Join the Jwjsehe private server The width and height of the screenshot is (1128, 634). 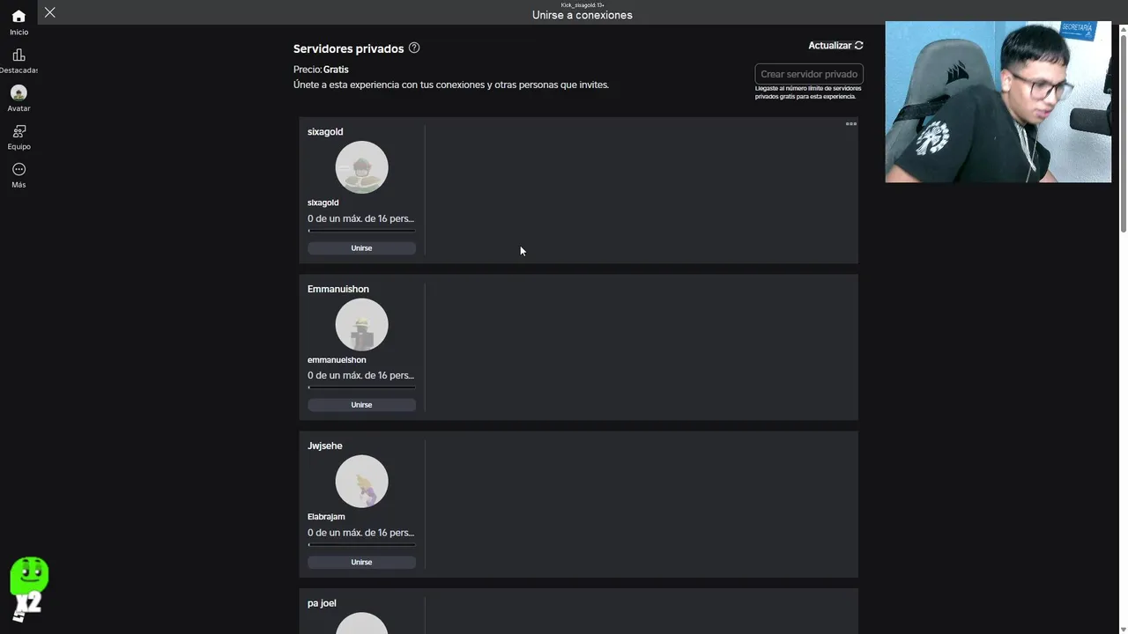tap(361, 562)
